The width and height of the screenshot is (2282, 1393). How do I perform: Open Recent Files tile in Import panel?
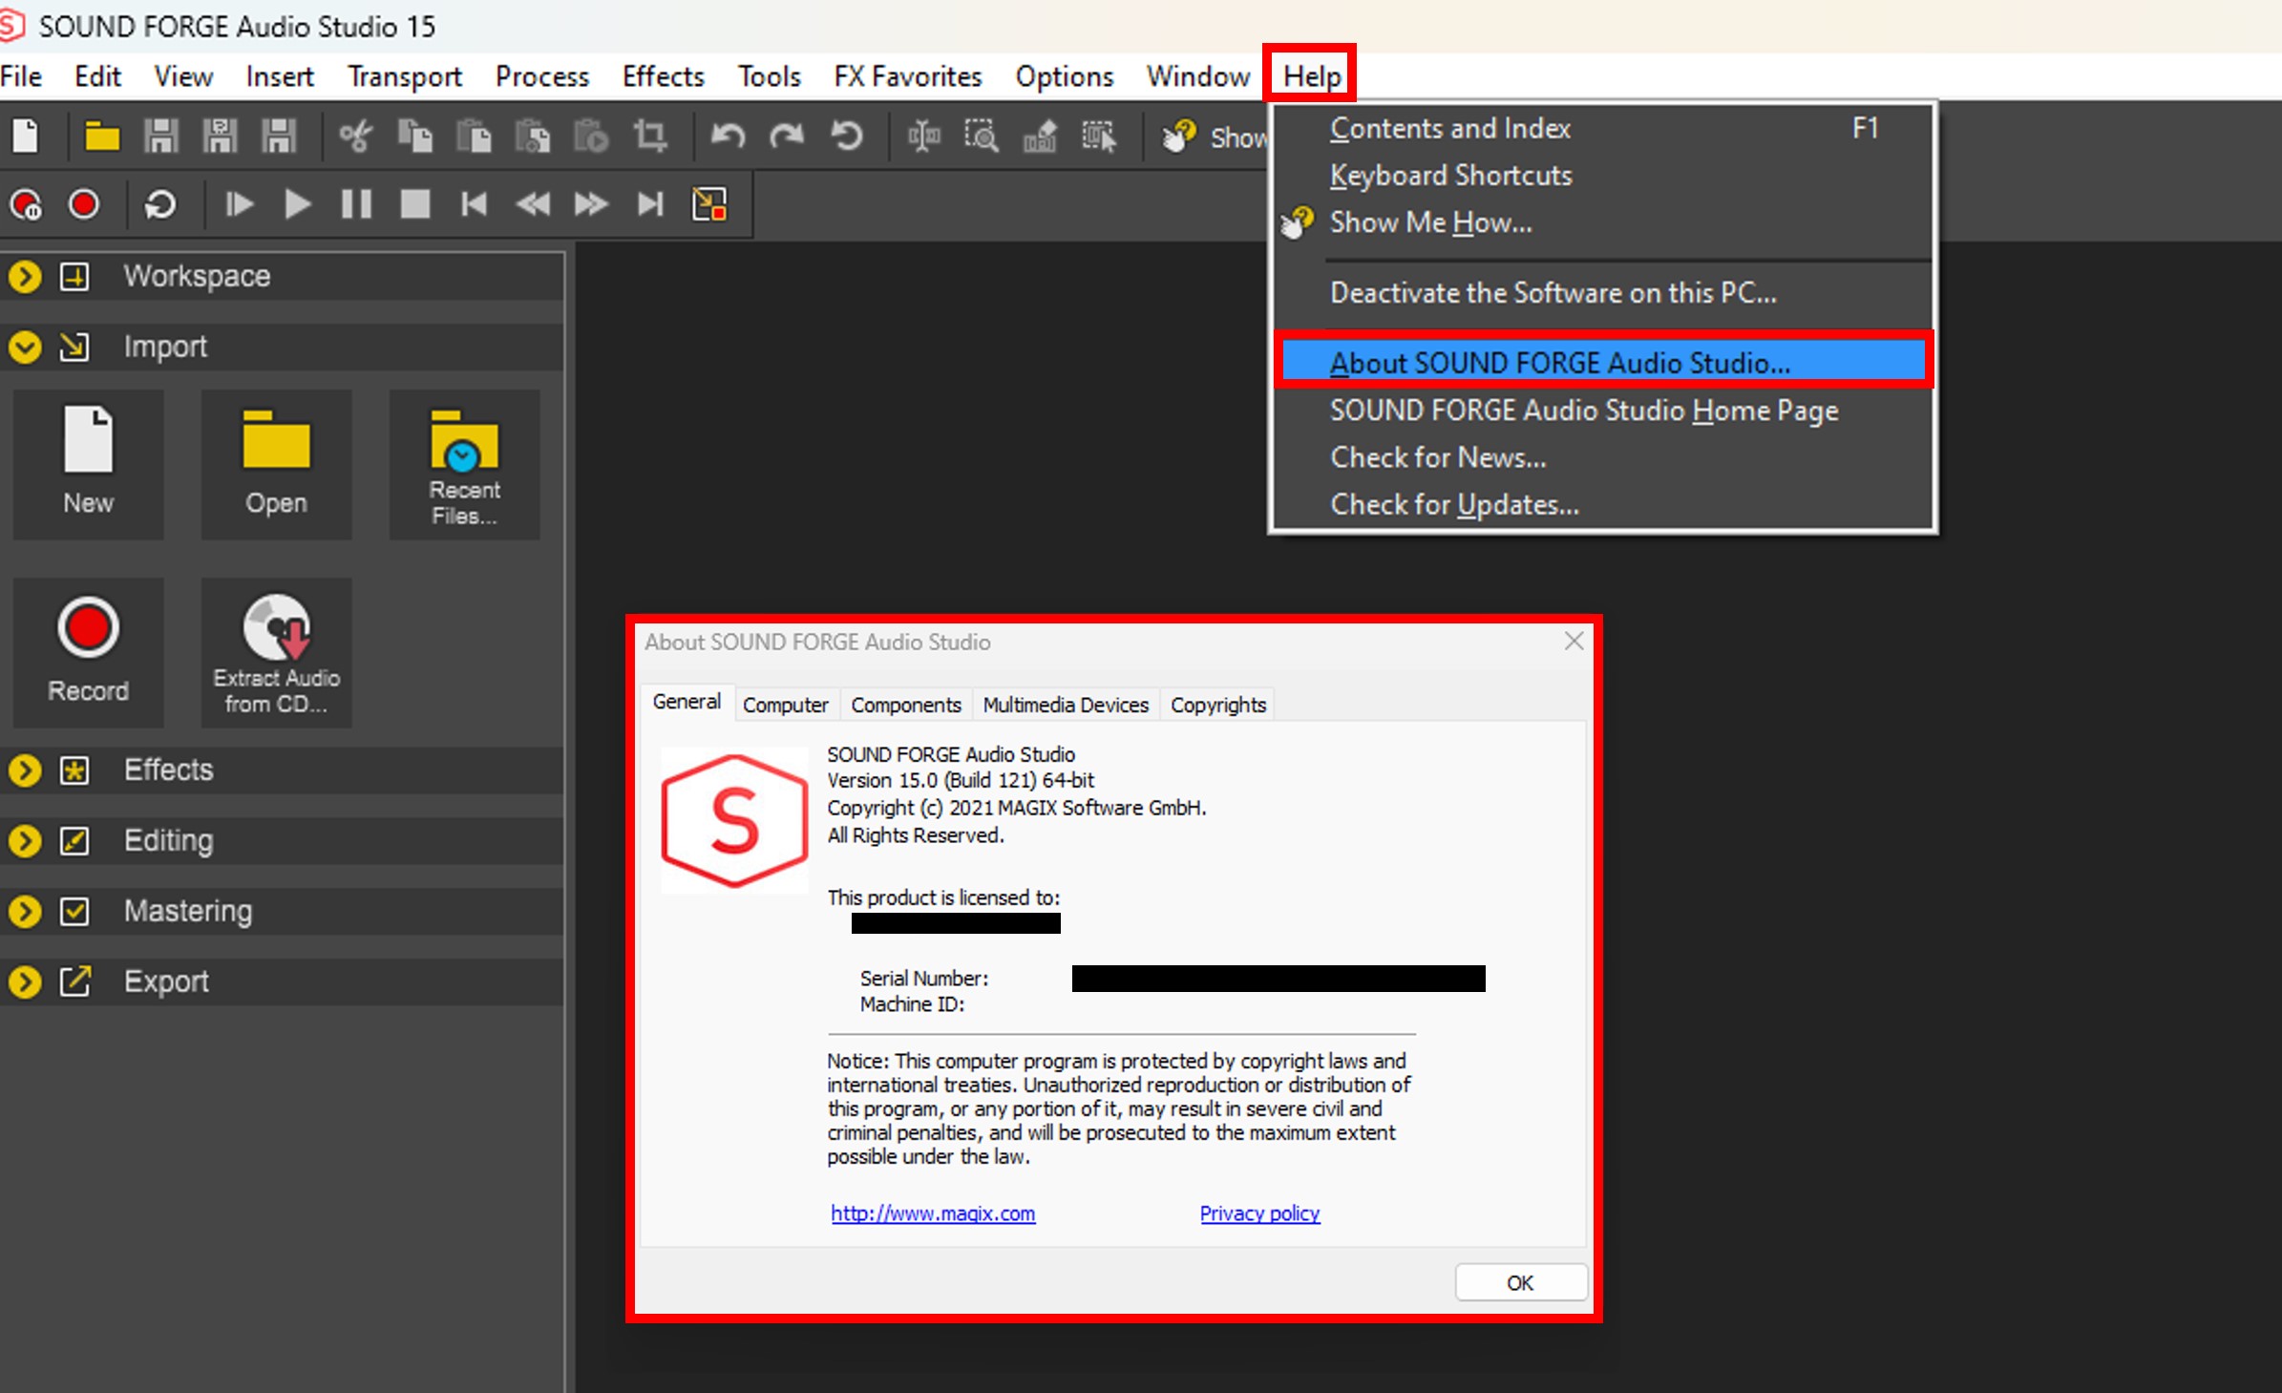coord(464,464)
